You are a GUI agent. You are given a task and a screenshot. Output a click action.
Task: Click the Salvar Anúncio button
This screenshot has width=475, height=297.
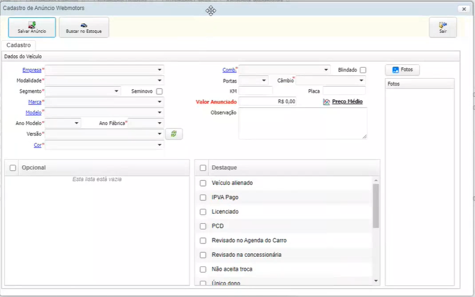point(32,27)
